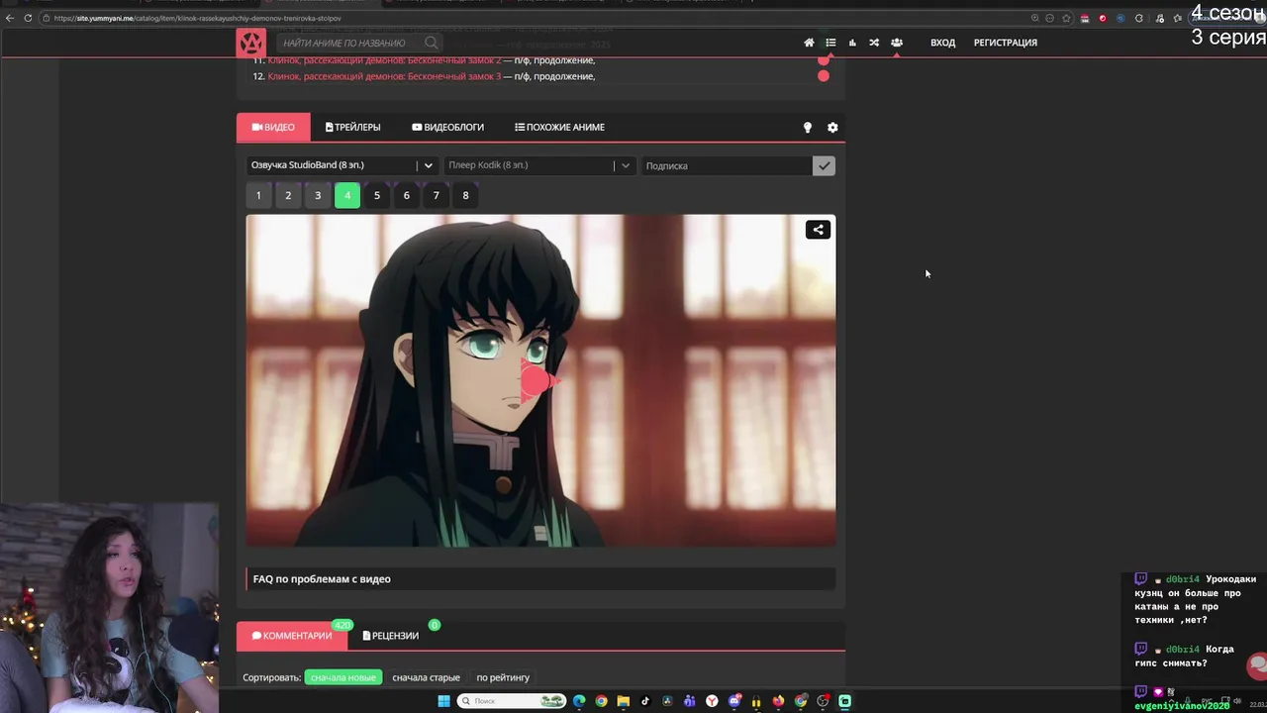
Task: Switch to the Видеоблоги tab
Action: 447,127
